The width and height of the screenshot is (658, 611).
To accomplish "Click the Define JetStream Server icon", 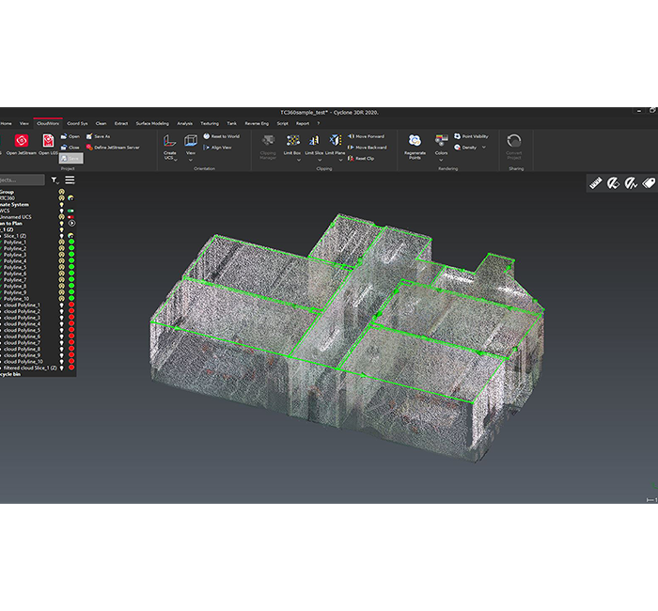I will click(x=90, y=148).
